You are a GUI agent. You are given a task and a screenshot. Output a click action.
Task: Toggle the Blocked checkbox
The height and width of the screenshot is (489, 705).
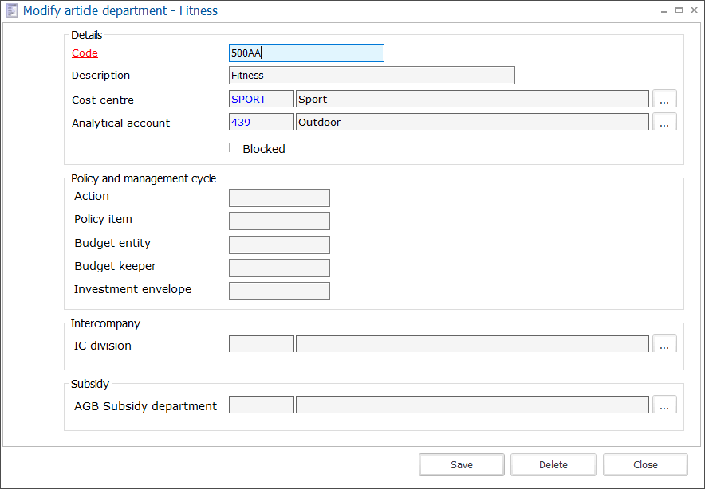[x=234, y=147]
